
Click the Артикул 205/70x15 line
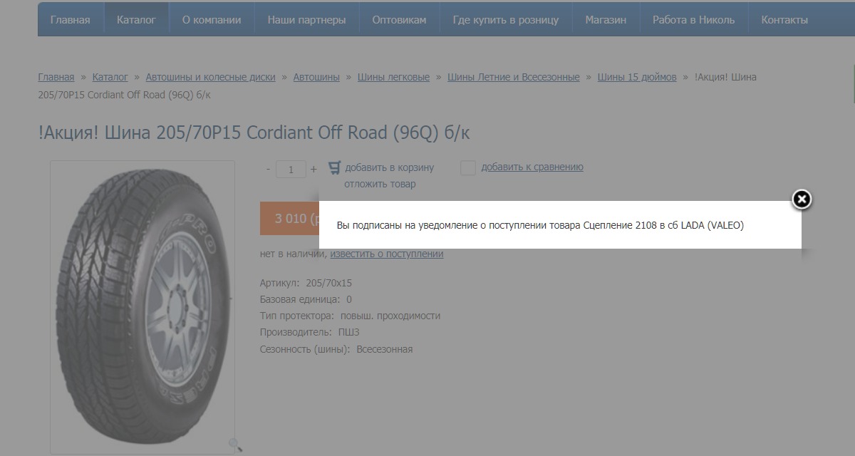click(306, 283)
